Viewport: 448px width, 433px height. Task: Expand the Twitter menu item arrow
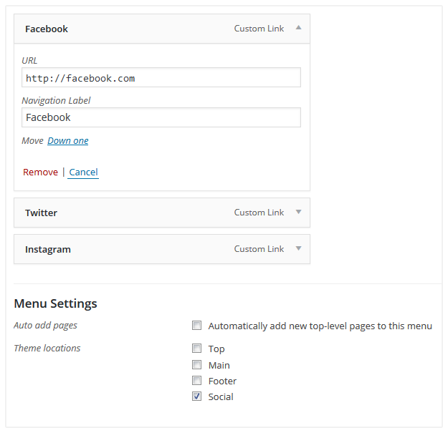coord(298,213)
